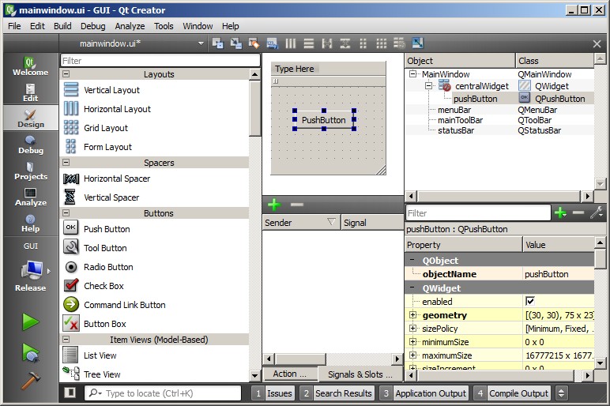Select pushButton in Object tree
This screenshot has height=406, width=610.
[475, 99]
